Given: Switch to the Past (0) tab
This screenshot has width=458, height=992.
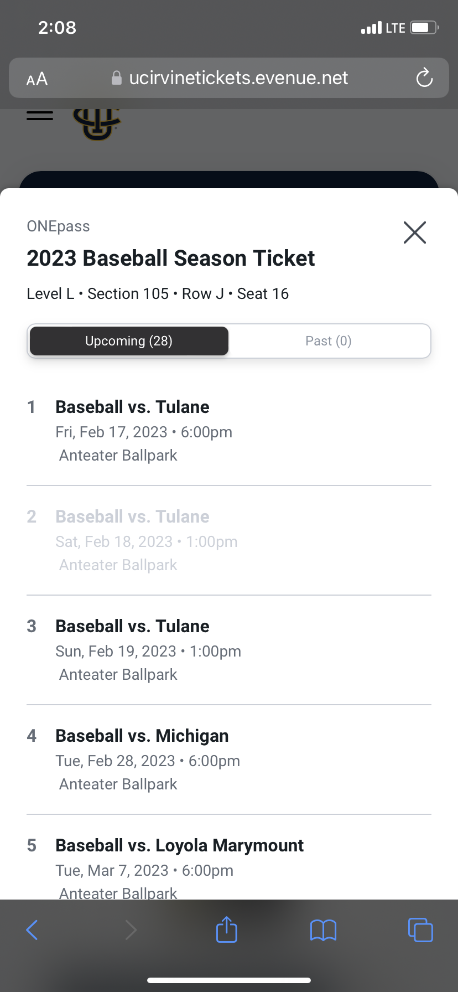Looking at the screenshot, I should click(x=329, y=341).
